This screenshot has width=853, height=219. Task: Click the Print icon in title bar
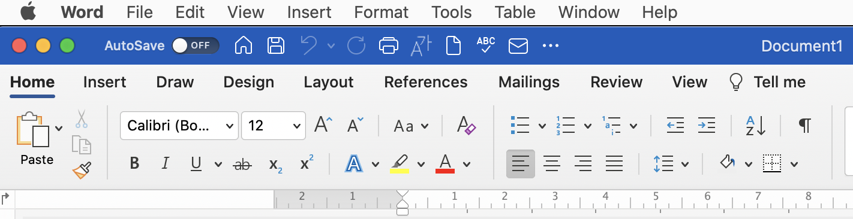389,45
